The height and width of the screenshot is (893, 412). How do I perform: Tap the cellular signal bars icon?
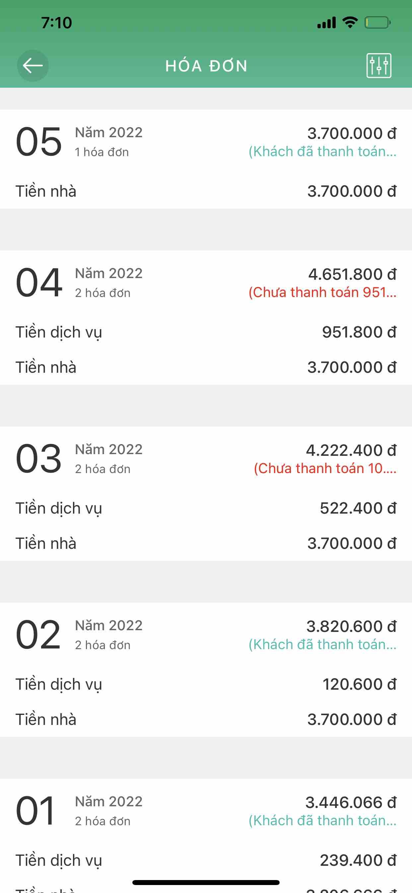326,23
